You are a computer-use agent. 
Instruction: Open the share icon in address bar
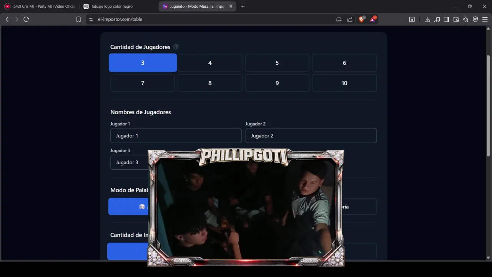(350, 19)
